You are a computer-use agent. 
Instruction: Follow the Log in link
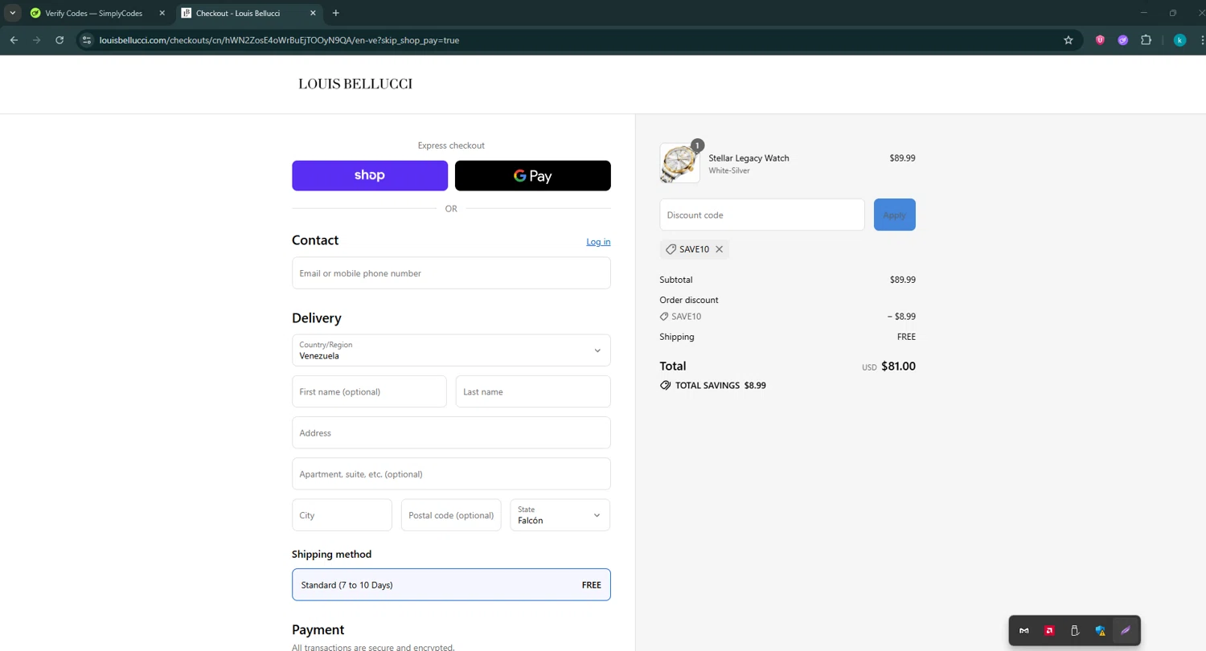point(598,242)
